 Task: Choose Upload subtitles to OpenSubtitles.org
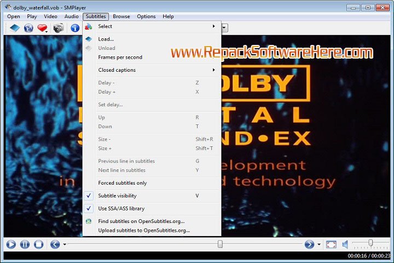152,230
